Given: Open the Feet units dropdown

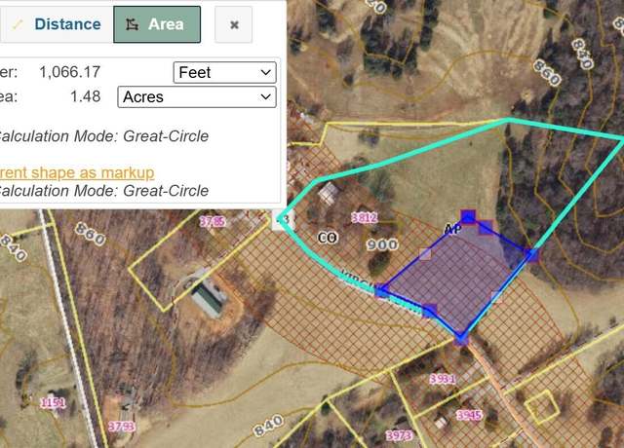Looking at the screenshot, I should click(x=225, y=72).
